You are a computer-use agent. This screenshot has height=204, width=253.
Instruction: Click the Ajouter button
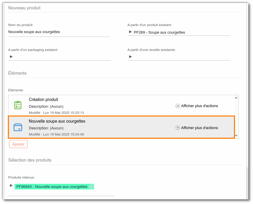pyautogui.click(x=18, y=144)
